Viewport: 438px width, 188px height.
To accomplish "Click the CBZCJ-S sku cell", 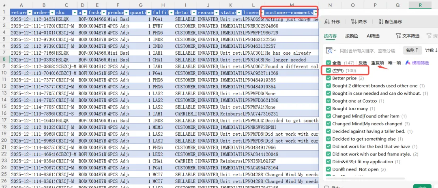I will (66, 113).
